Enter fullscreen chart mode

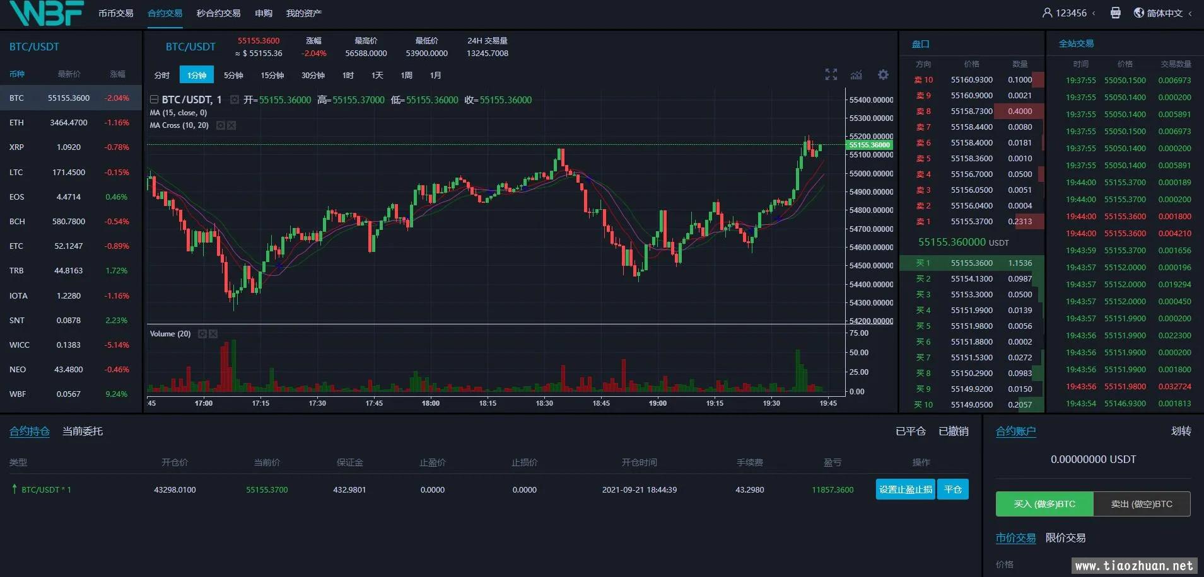pyautogui.click(x=831, y=75)
